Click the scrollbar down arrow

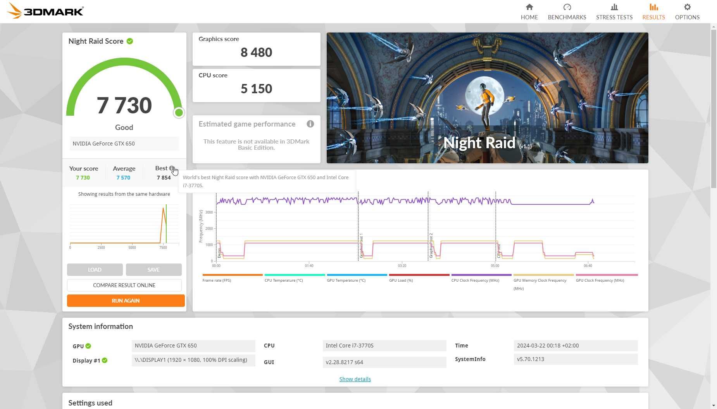pyautogui.click(x=714, y=406)
